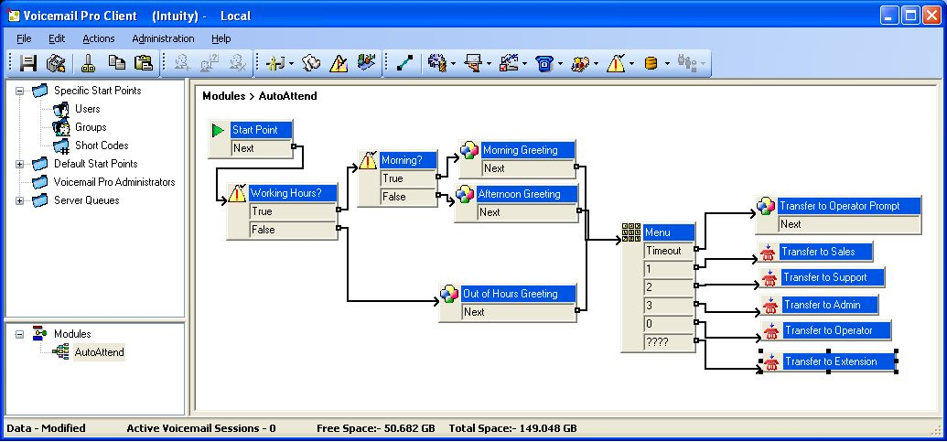Click the Paste clipboard toolbar icon

144,63
